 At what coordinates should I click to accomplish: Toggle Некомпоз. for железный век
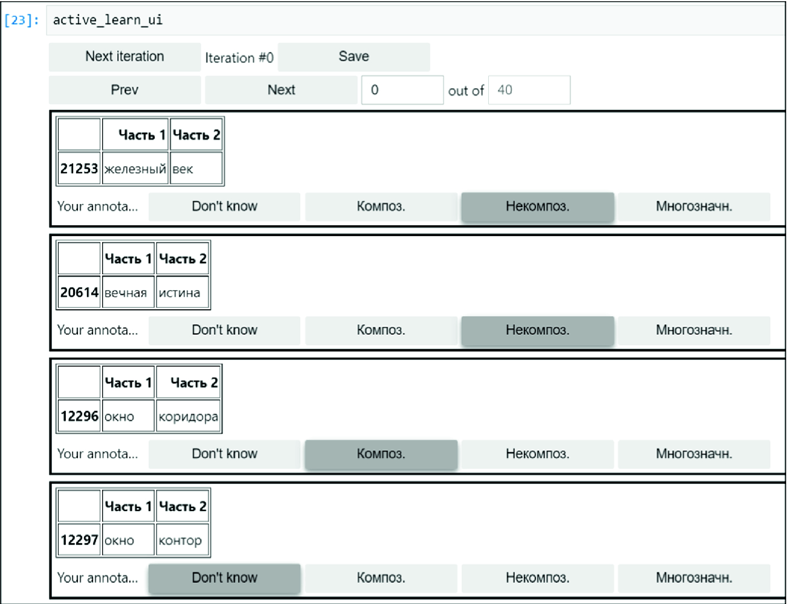click(537, 207)
